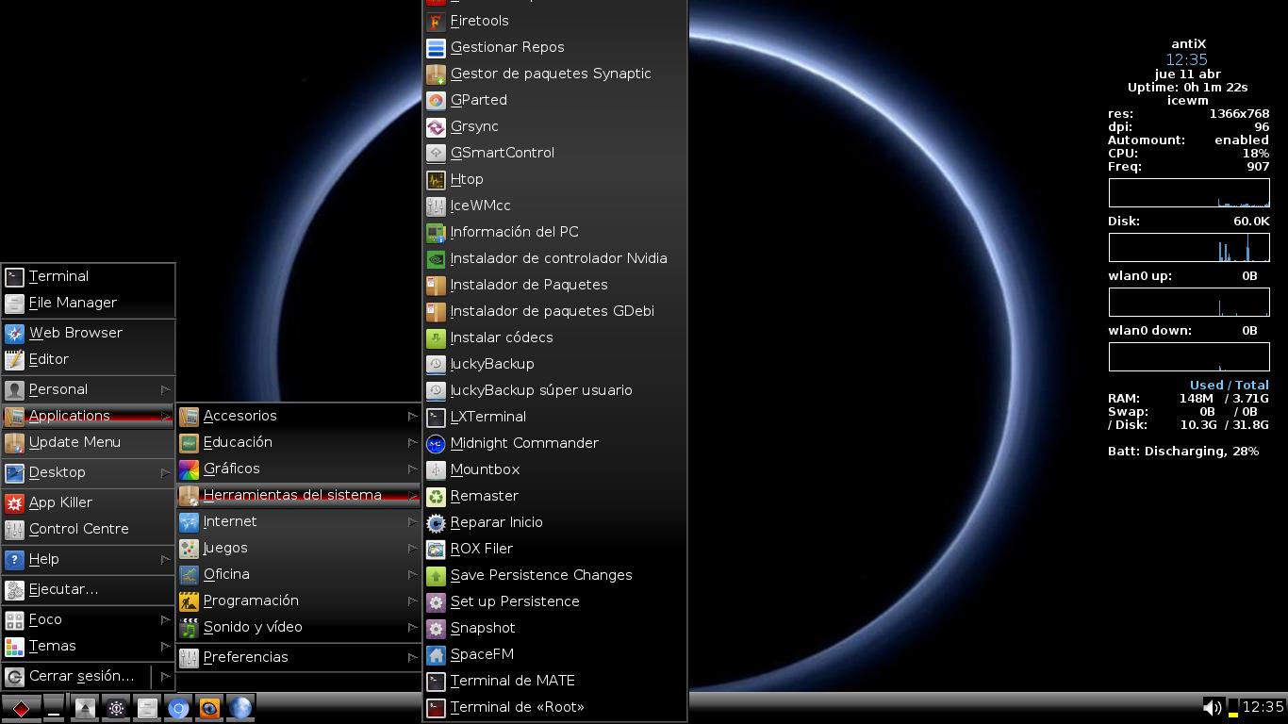Start Htop system monitor
Screen dimensions: 1288x724
[x=466, y=179]
